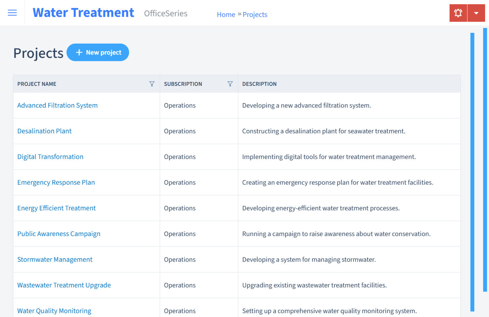The width and height of the screenshot is (489, 317).
Task: Open the Desalination Plant project
Action: click(x=44, y=131)
